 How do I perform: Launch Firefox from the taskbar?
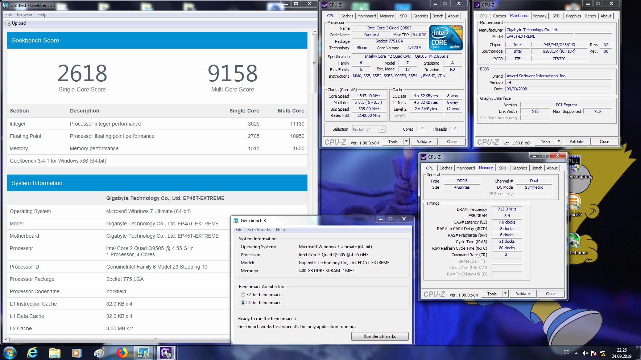click(122, 352)
